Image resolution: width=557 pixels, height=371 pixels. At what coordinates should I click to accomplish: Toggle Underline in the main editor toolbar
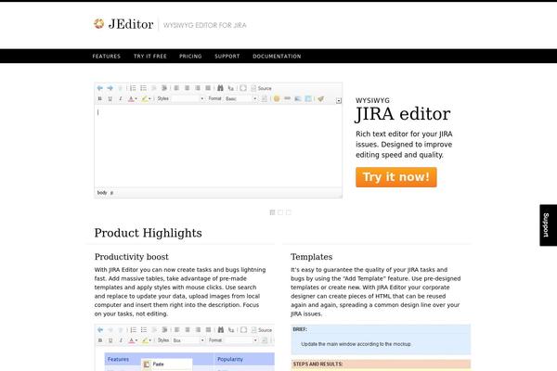pyautogui.click(x=110, y=98)
